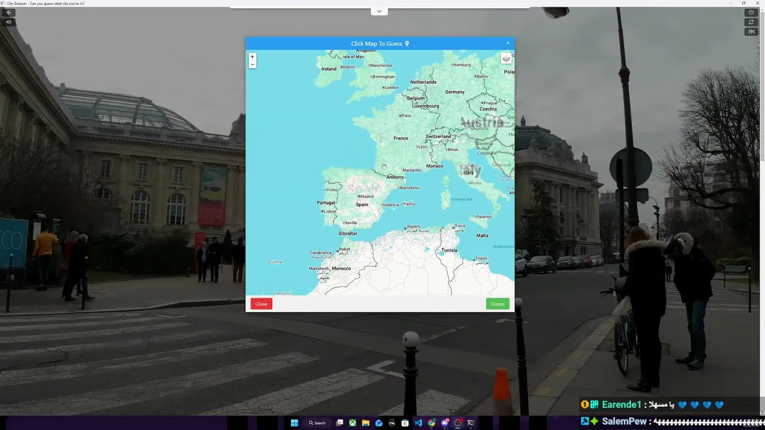Launch the Xbox app from taskbar
This screenshot has width=765, height=430.
(x=353, y=423)
